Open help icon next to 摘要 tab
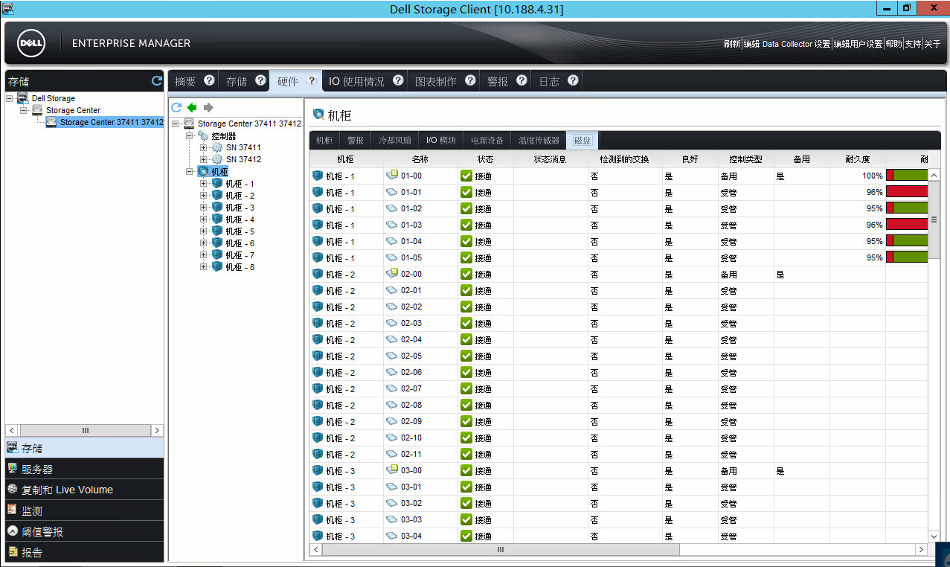The width and height of the screenshot is (950, 567). coord(209,80)
